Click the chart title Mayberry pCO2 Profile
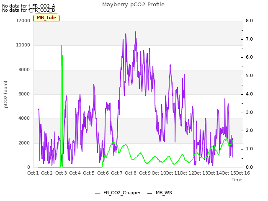 [133, 5]
